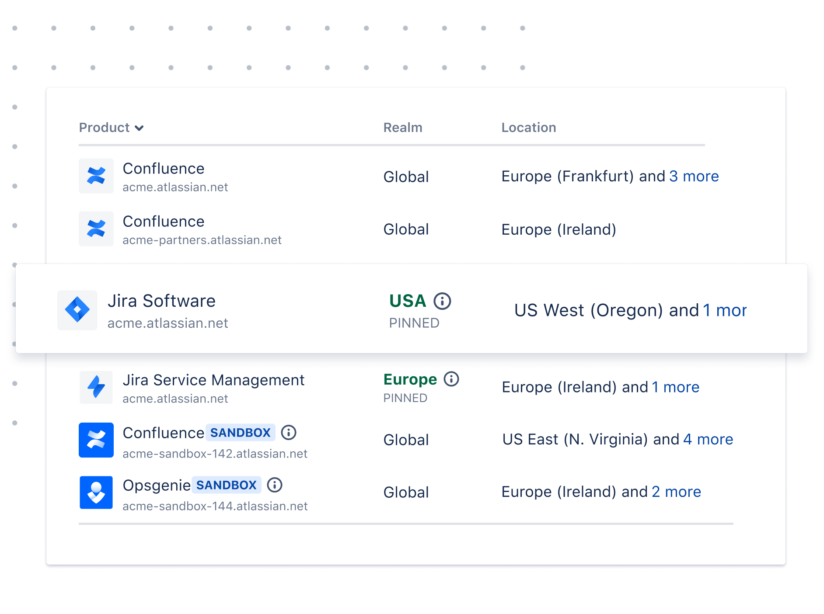Viewport: 824px width, 614px height.
Task: Click the SANDBOX badge next to Opsgenie
Action: click(227, 485)
